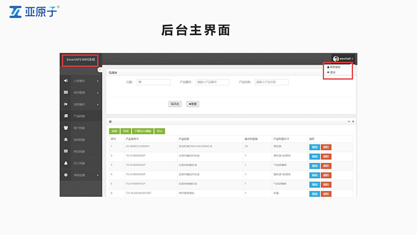Open the warestaff user dropdown
Screen dimensions: 417x235
[343, 58]
